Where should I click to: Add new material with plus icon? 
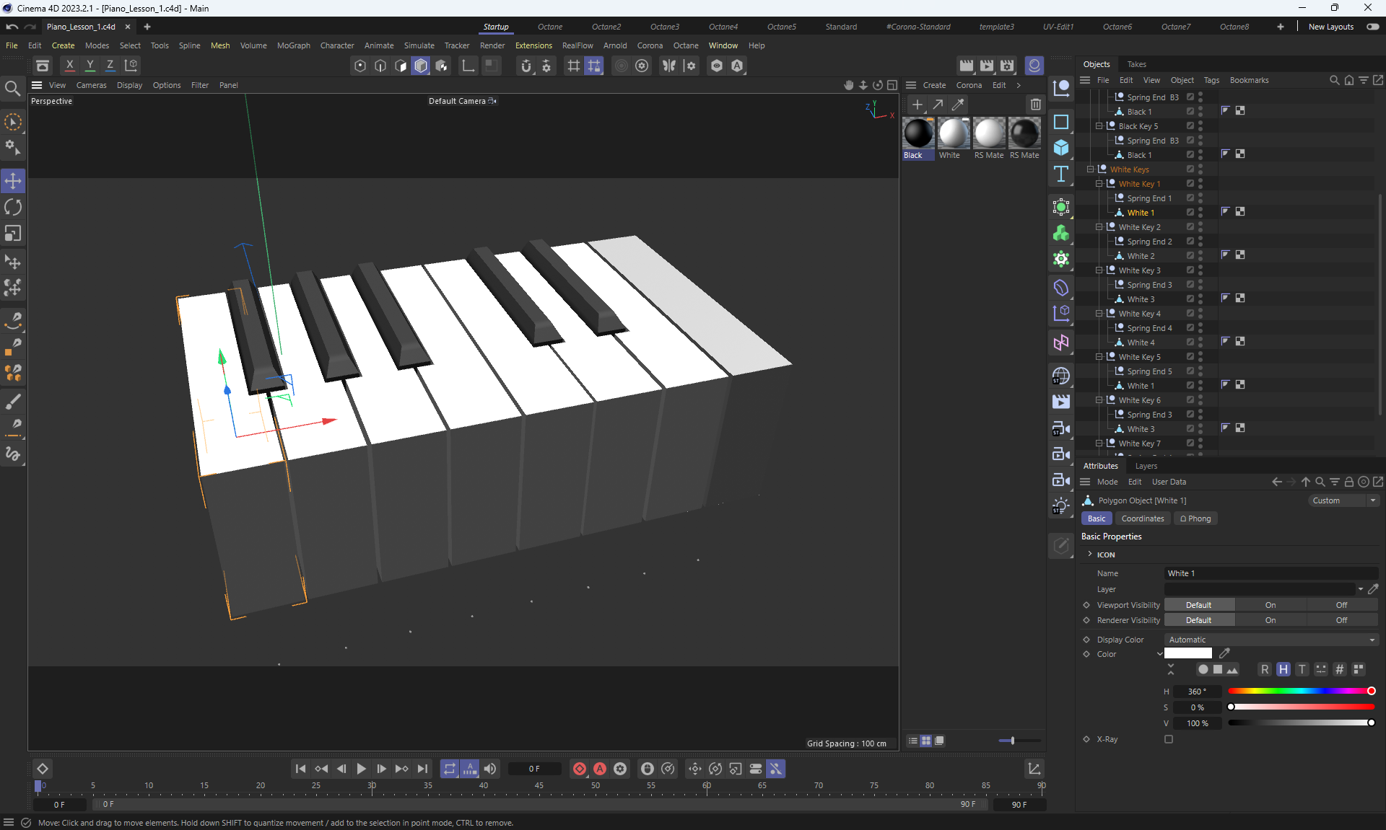click(917, 105)
